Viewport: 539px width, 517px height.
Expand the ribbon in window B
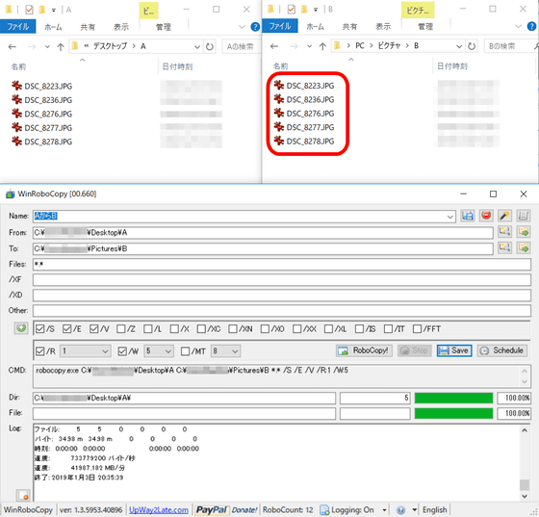pos(518,26)
